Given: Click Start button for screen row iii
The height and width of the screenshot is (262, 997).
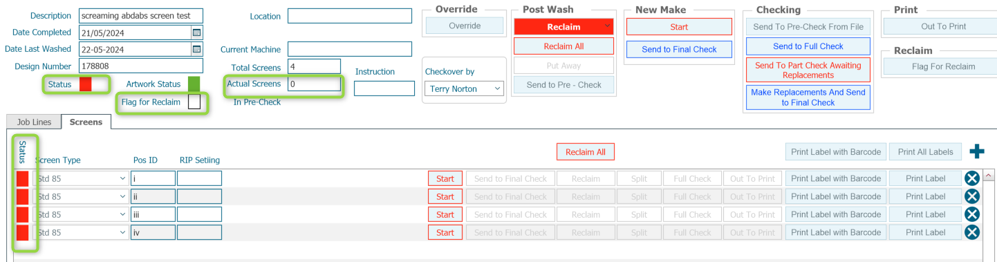Looking at the screenshot, I should [445, 214].
